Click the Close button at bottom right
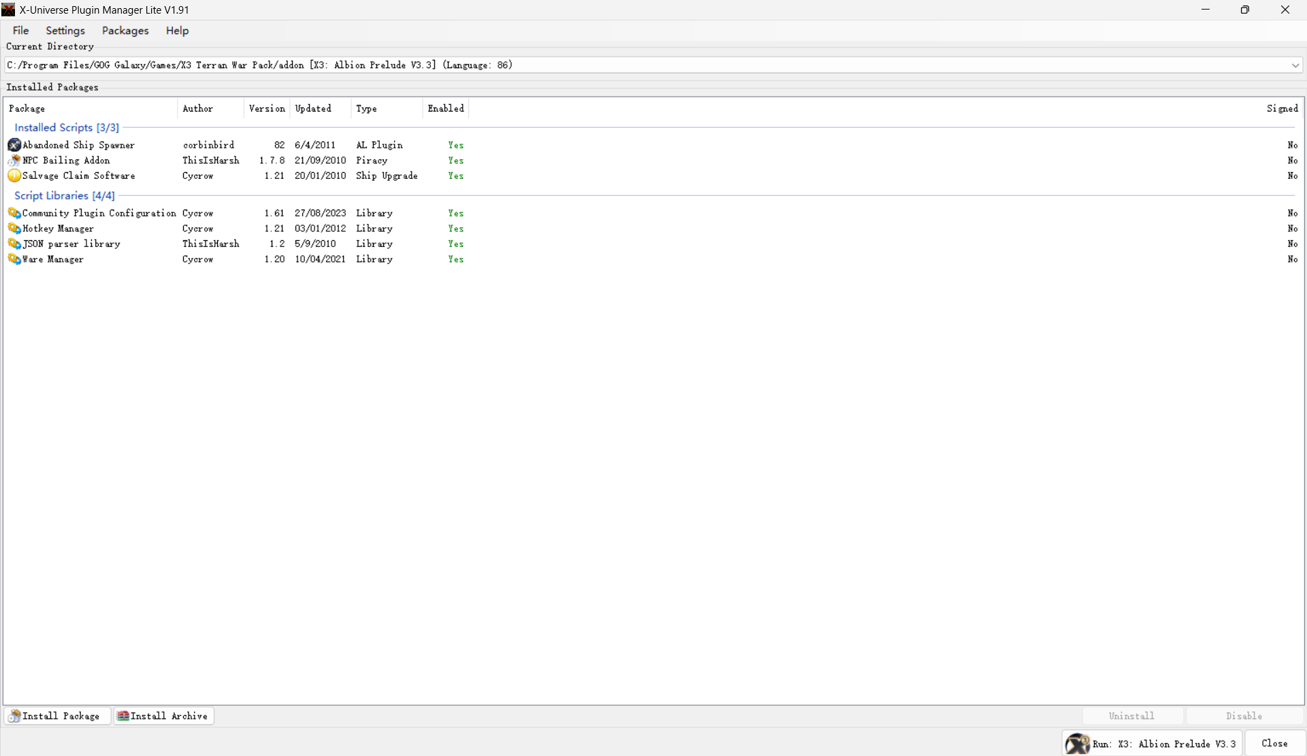The width and height of the screenshot is (1307, 756). 1274,744
